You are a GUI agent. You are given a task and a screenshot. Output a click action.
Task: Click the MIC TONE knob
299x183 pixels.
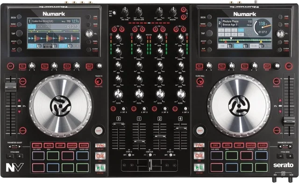pos(125,12)
